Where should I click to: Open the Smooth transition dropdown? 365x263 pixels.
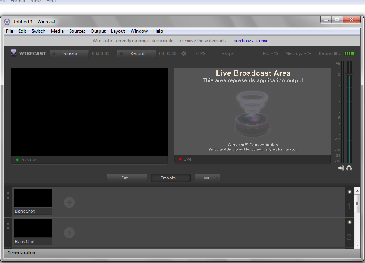click(x=187, y=178)
